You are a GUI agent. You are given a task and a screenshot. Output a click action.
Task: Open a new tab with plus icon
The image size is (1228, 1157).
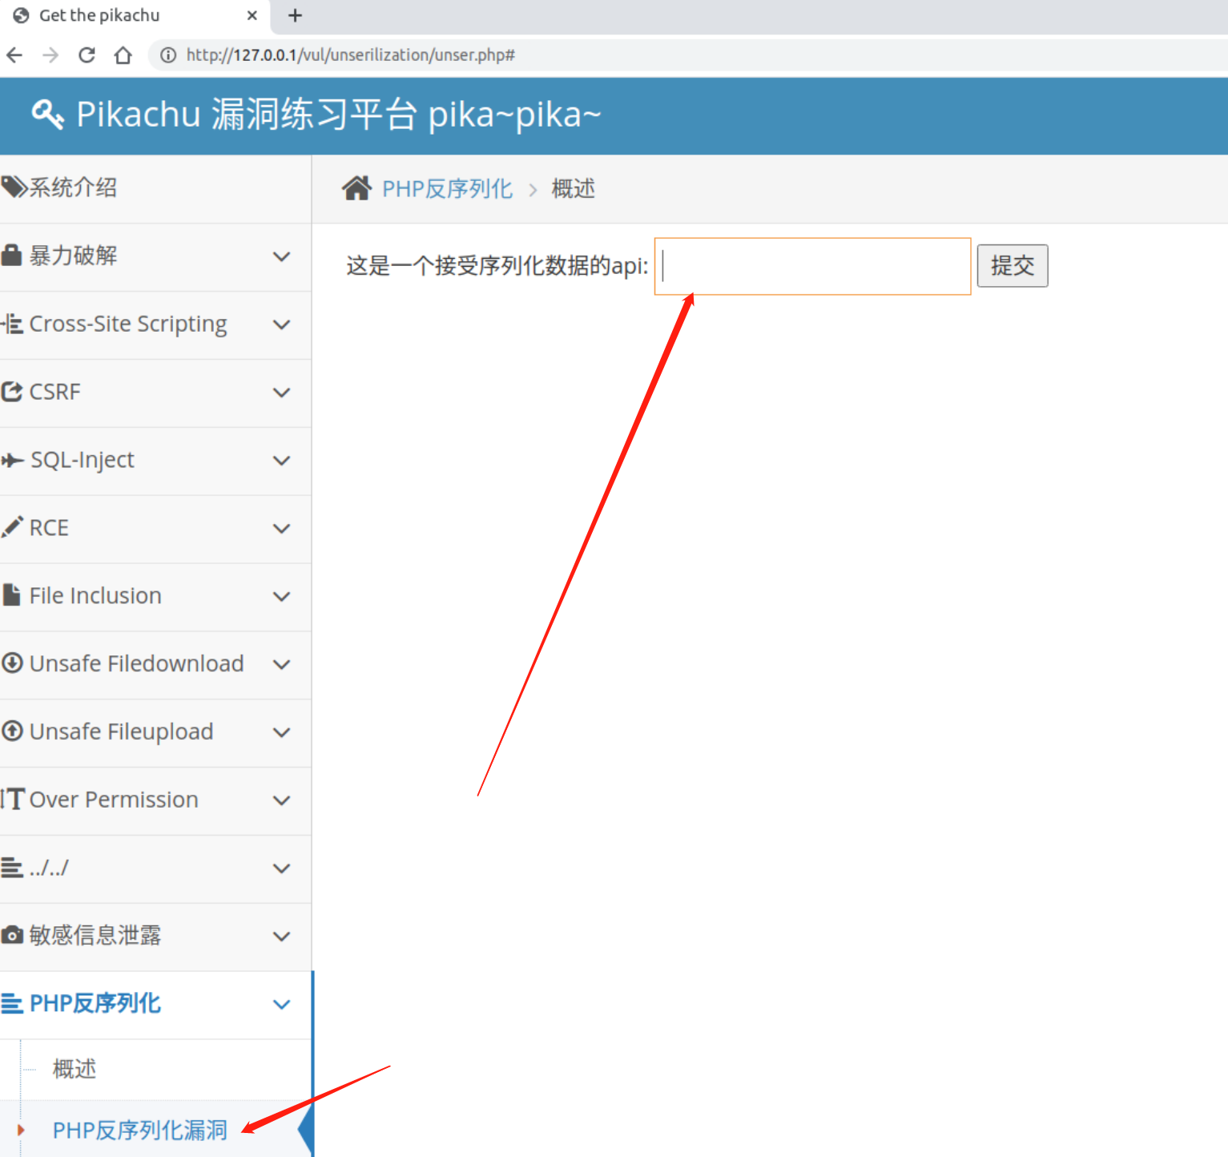click(295, 15)
